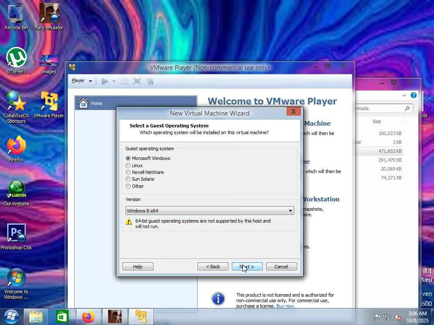Screen dimensions: 434x325
Task: Open the Player menu dropdown
Action: (82, 81)
